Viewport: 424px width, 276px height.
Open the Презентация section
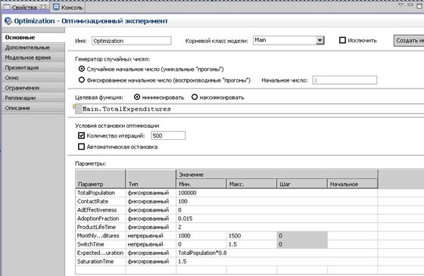33,67
